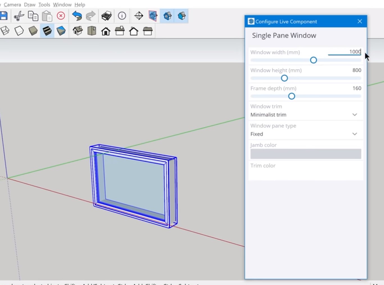The height and width of the screenshot is (285, 384).
Task: Toggle Display Section Planes
Action: point(153,16)
